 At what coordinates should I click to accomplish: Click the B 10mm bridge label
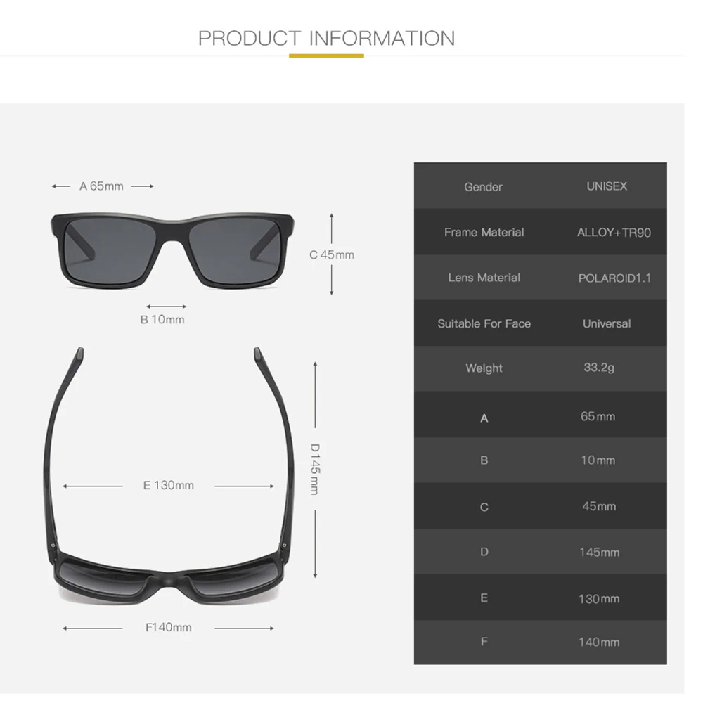coord(162,320)
